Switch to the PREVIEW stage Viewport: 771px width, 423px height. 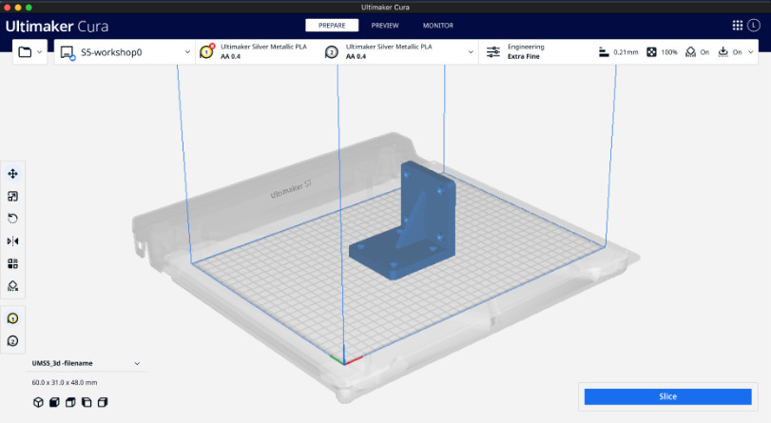pos(385,25)
